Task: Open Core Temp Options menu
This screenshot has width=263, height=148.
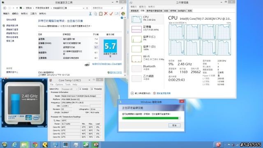Action: pyautogui.click(x=59, y=84)
